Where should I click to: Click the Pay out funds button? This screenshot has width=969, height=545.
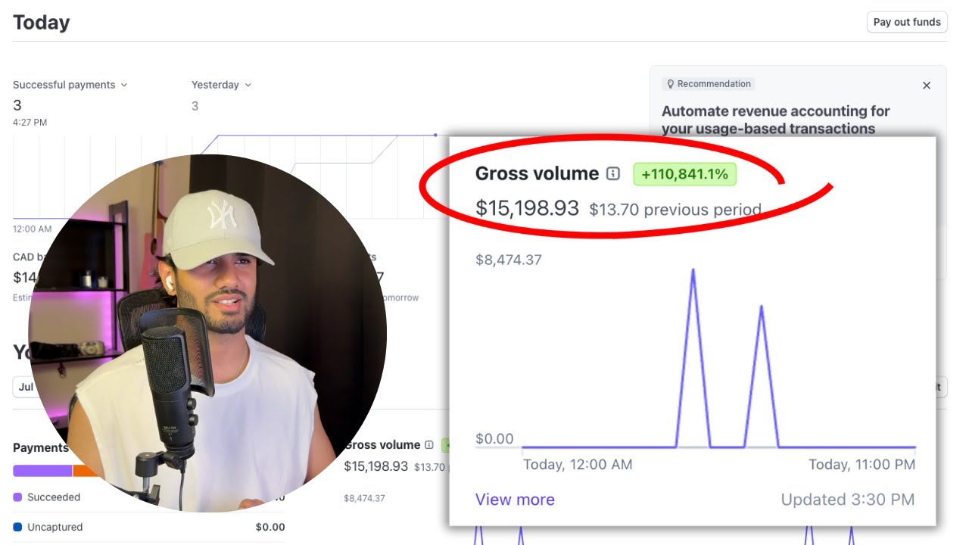tap(907, 22)
